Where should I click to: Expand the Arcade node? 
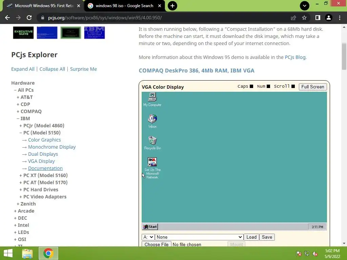24,211
